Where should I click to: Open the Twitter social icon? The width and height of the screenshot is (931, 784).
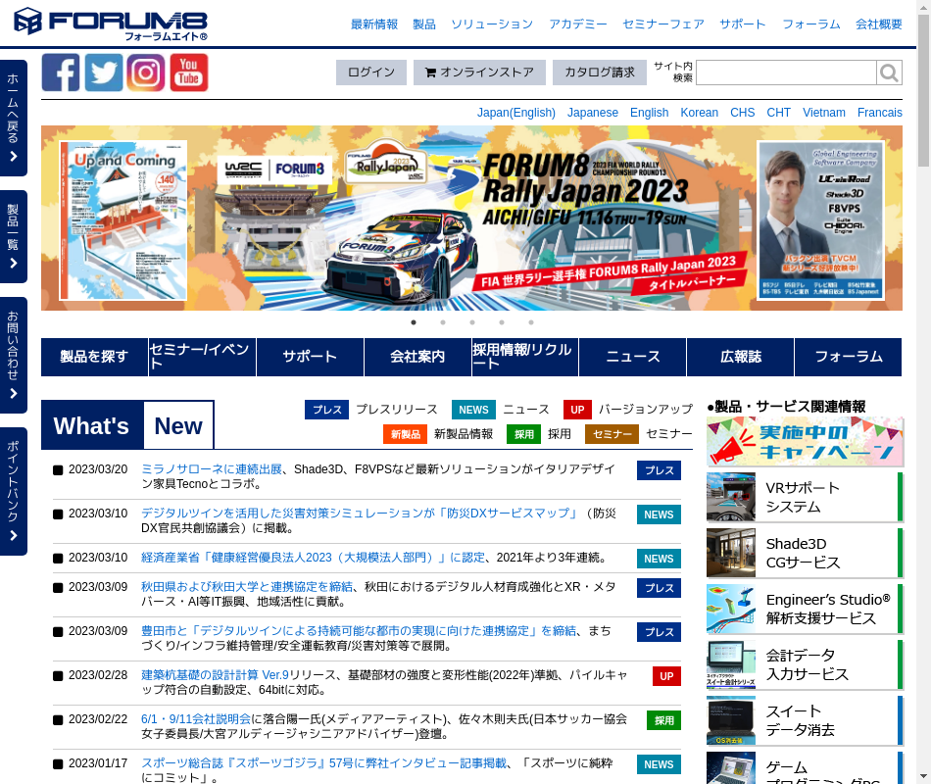pos(104,73)
